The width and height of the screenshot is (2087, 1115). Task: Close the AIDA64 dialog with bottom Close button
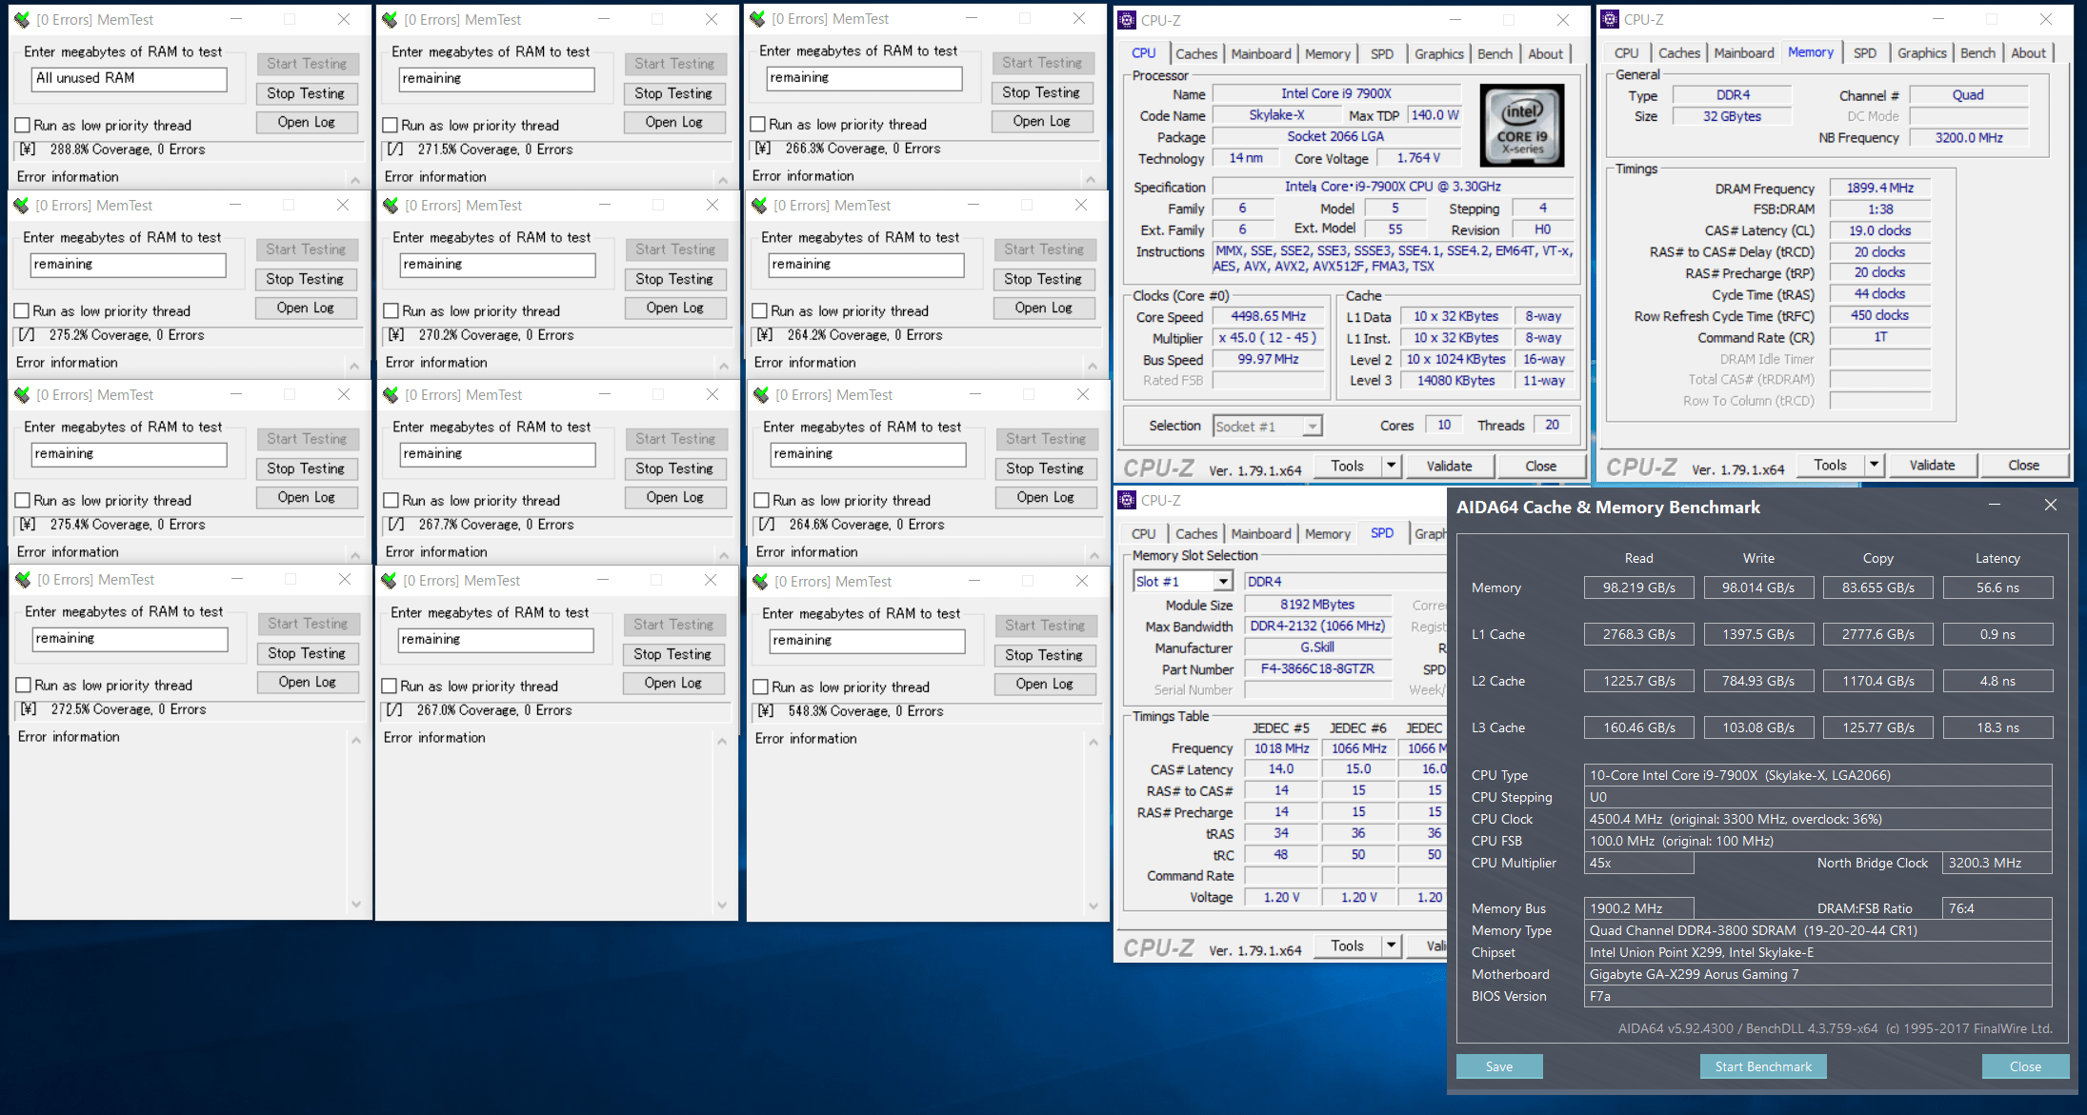point(2025,1066)
